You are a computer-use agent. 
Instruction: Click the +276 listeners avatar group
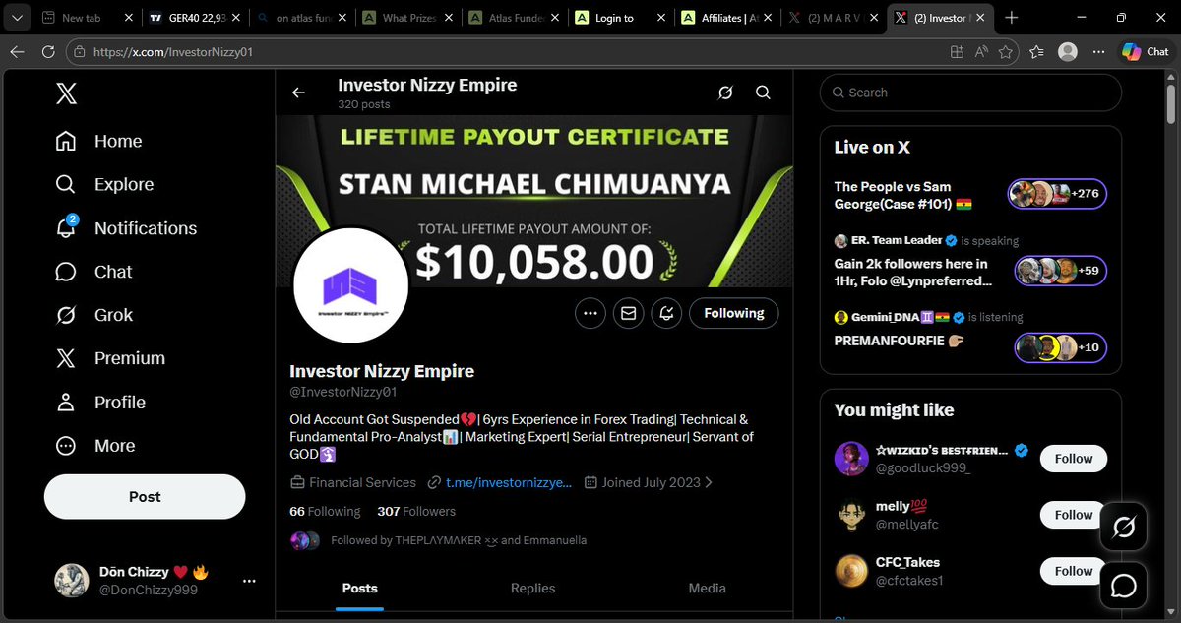coord(1057,194)
